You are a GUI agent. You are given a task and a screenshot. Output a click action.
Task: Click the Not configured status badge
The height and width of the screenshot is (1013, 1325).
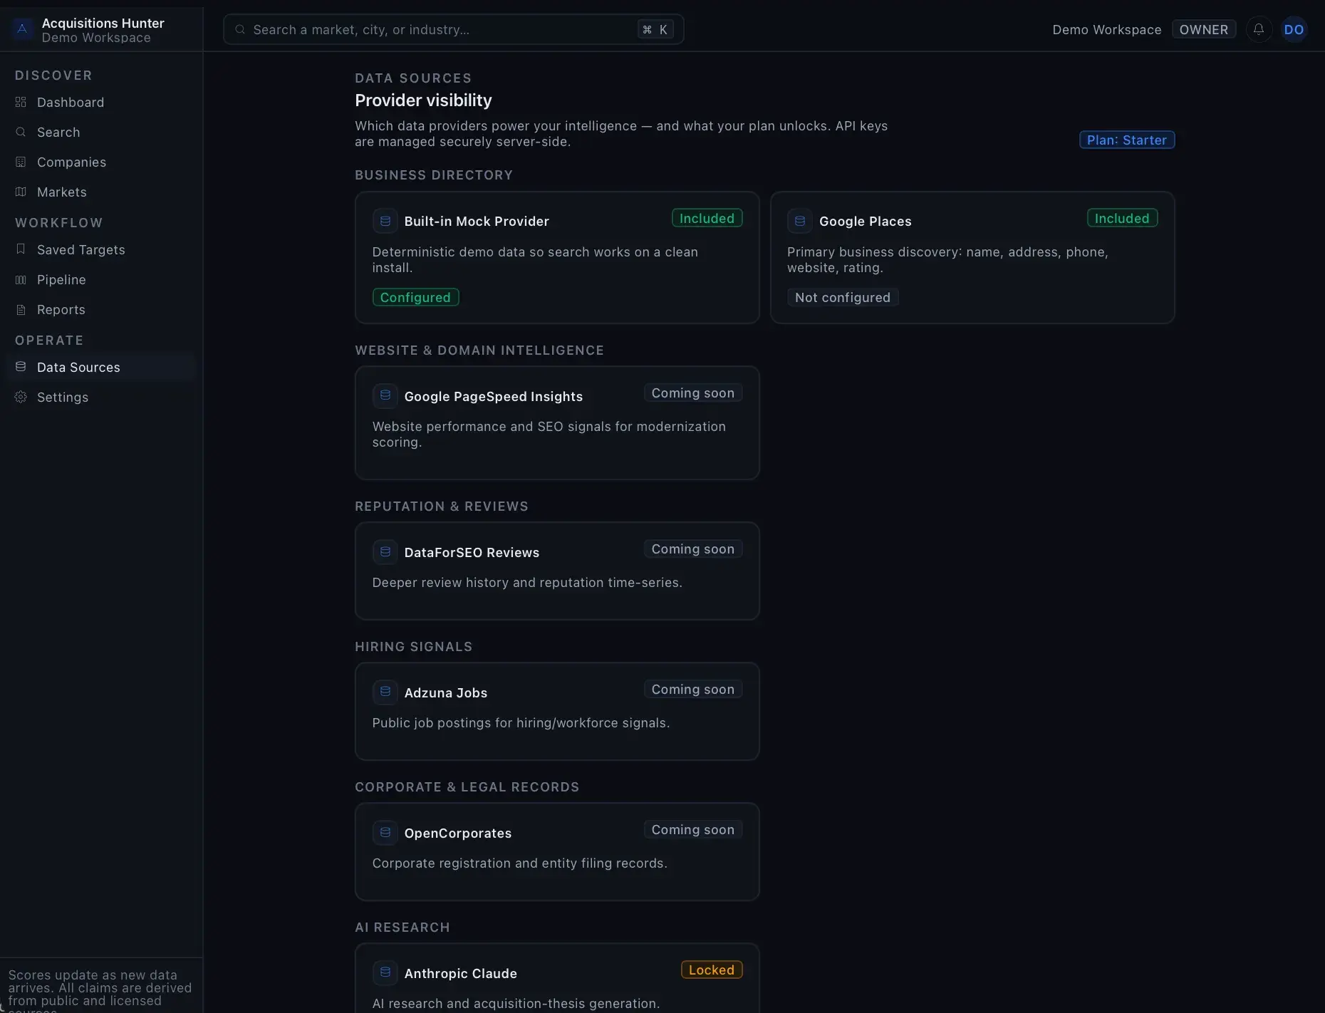tap(842, 297)
